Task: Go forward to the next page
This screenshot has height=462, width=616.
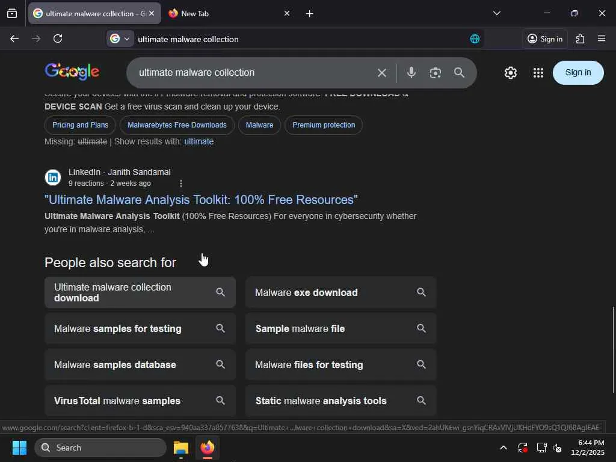Action: click(36, 38)
